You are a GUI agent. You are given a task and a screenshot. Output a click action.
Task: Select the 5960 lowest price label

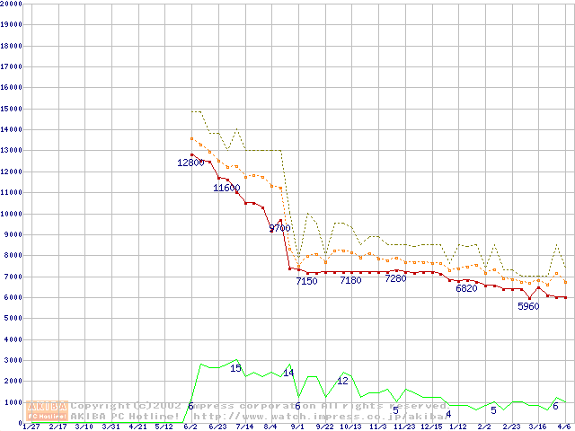coord(528,306)
